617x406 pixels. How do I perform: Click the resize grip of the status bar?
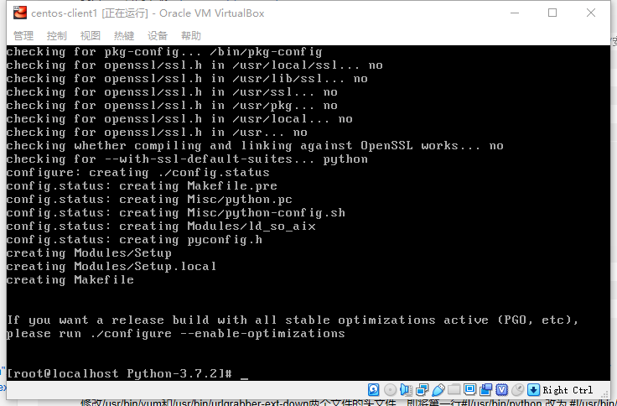604,394
